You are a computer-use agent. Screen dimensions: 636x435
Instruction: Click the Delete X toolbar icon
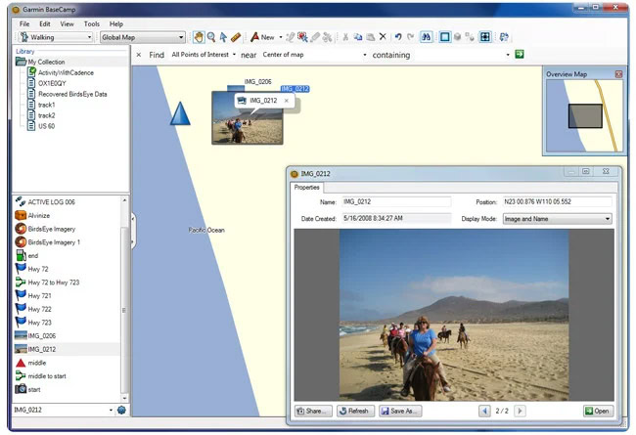point(383,37)
